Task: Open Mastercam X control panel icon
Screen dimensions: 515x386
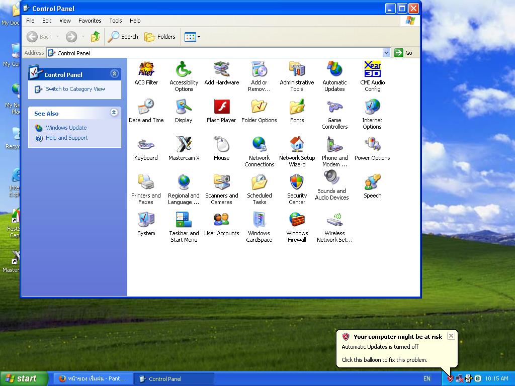Action: point(184,145)
